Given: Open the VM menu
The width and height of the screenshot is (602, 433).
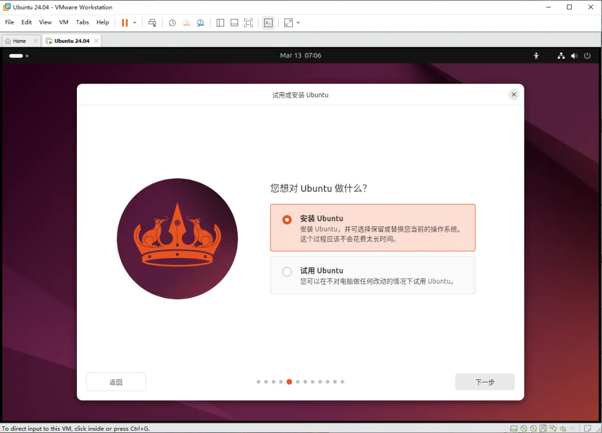Looking at the screenshot, I should click(x=64, y=22).
